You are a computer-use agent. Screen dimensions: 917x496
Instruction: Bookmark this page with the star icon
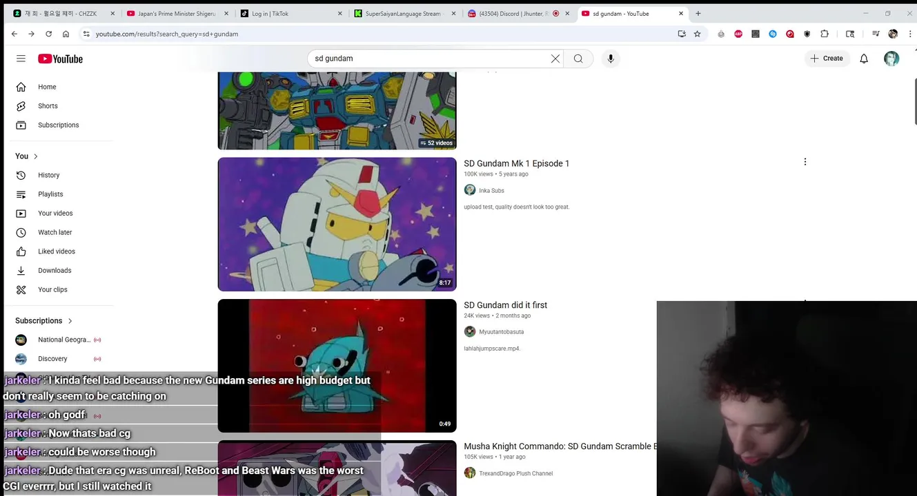pos(697,34)
